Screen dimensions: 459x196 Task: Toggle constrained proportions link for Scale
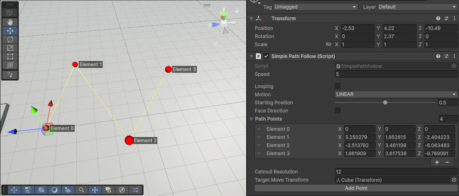tap(329, 44)
